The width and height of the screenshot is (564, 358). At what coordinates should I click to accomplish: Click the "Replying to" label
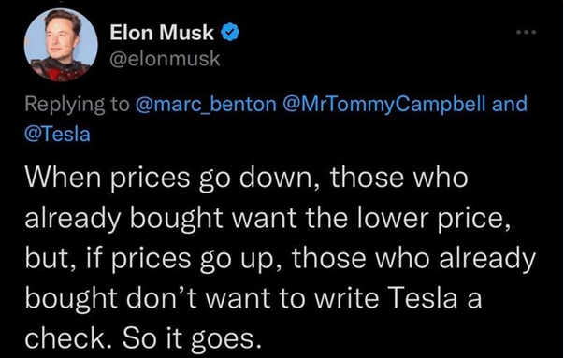77,105
